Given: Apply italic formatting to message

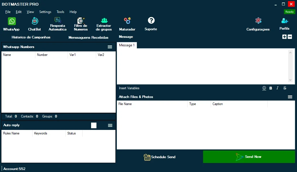Looking at the screenshot, I should coord(277,88).
